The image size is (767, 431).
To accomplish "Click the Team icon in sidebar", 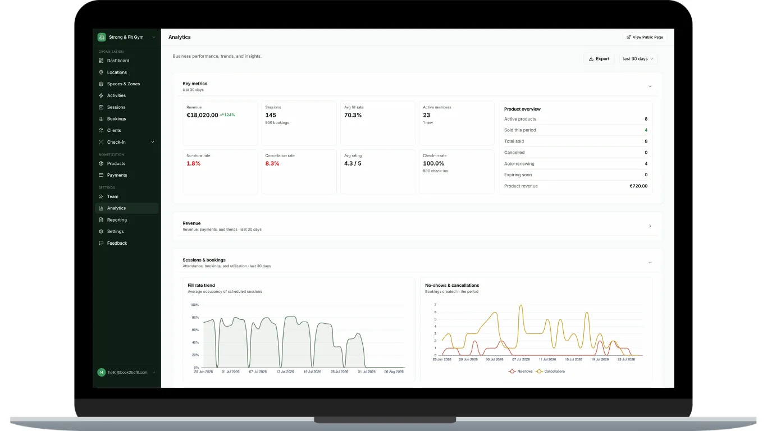I will point(101,196).
